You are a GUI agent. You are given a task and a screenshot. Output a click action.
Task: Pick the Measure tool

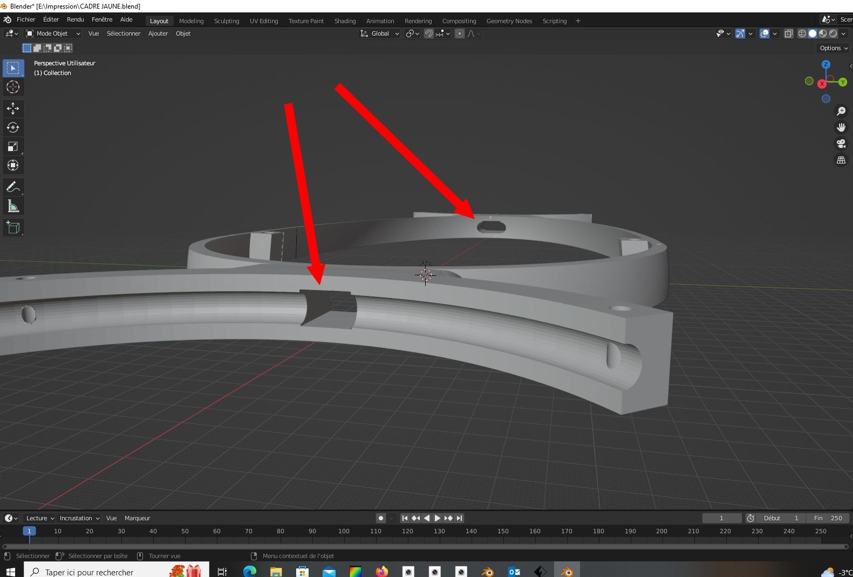coord(13,206)
